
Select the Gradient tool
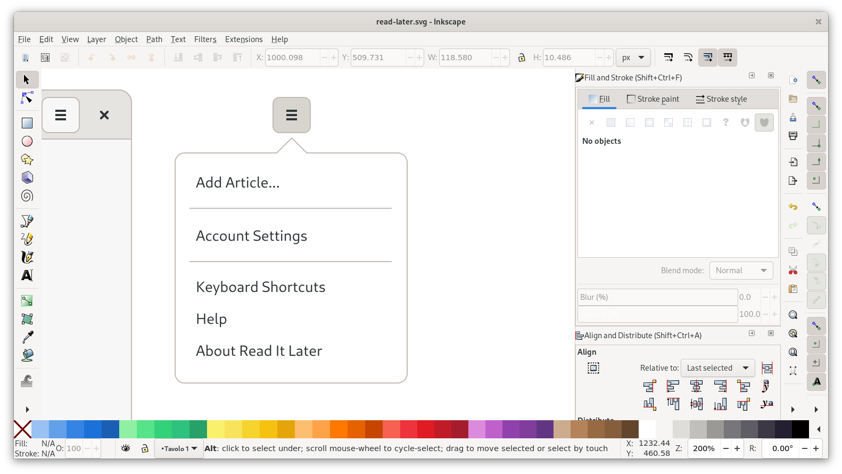tap(27, 301)
